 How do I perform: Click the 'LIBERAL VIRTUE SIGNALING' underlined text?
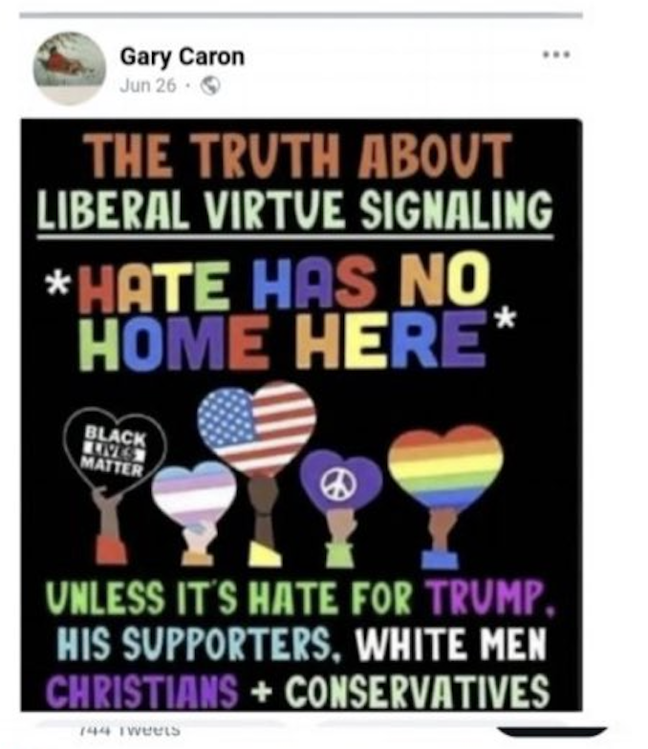(x=294, y=210)
